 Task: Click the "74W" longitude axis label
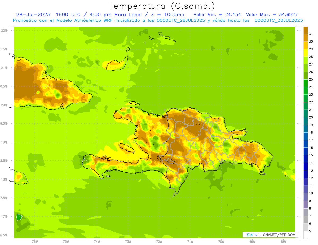[x=97, y=241]
